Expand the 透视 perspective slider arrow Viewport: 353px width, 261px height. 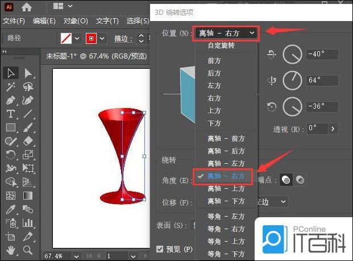333,129
